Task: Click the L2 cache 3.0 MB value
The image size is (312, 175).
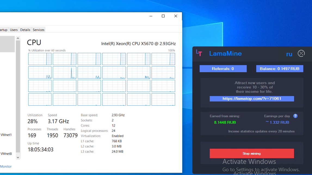Action: [x=117, y=147]
